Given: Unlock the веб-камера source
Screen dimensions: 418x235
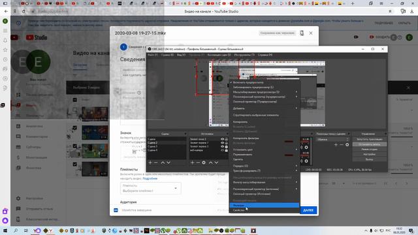Looking at the screenshot, I should click(x=227, y=150).
